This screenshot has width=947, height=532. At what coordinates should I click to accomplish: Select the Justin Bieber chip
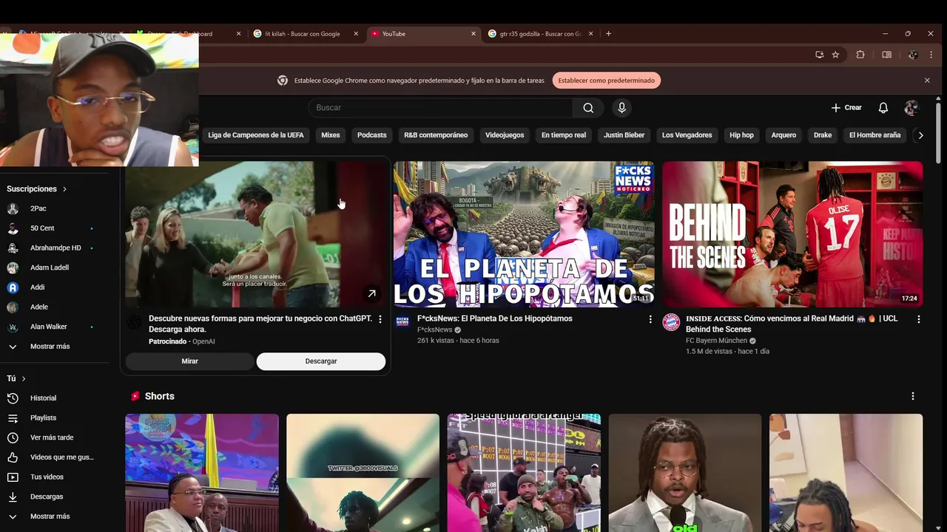point(624,135)
